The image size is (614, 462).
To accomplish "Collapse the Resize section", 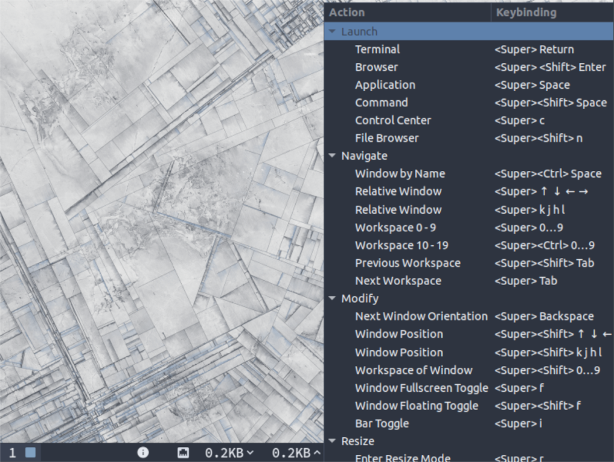I will (332, 441).
